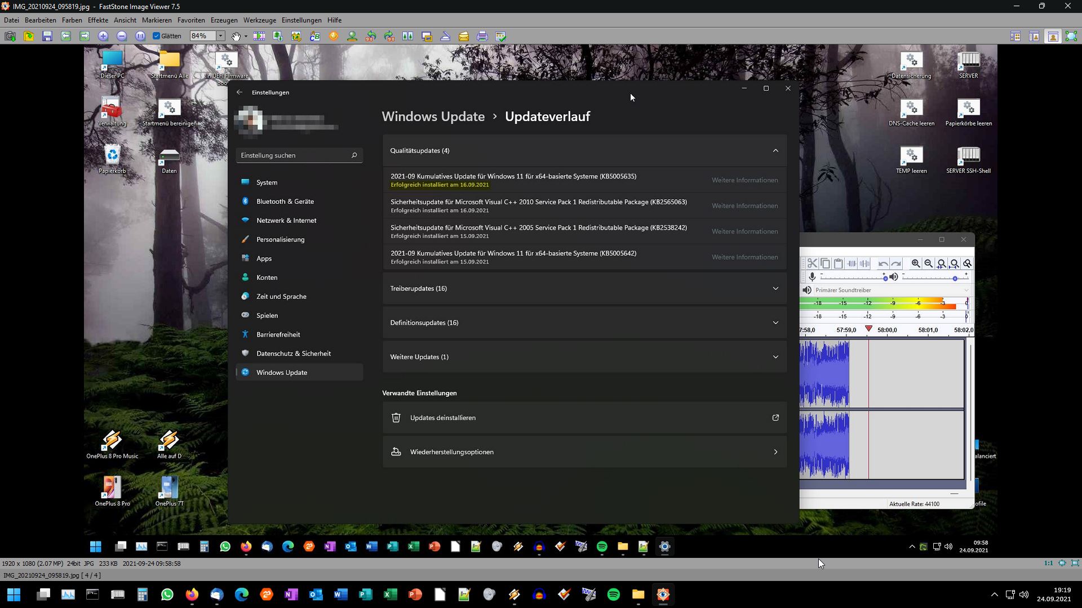Click Weitere Informationen for KB5005635
Viewport: 1082px width, 608px height.
point(744,180)
